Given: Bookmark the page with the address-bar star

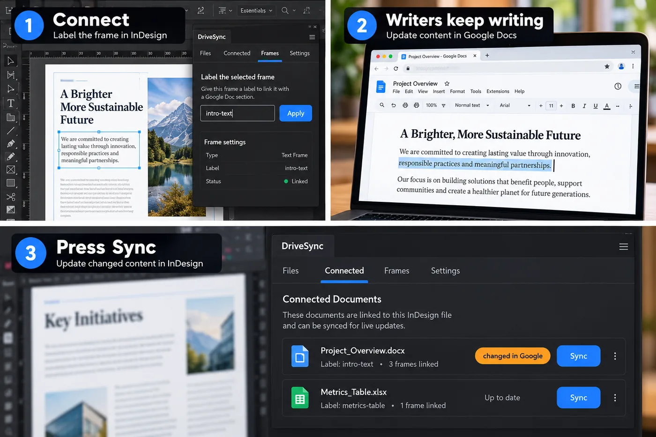Looking at the screenshot, I should [607, 67].
